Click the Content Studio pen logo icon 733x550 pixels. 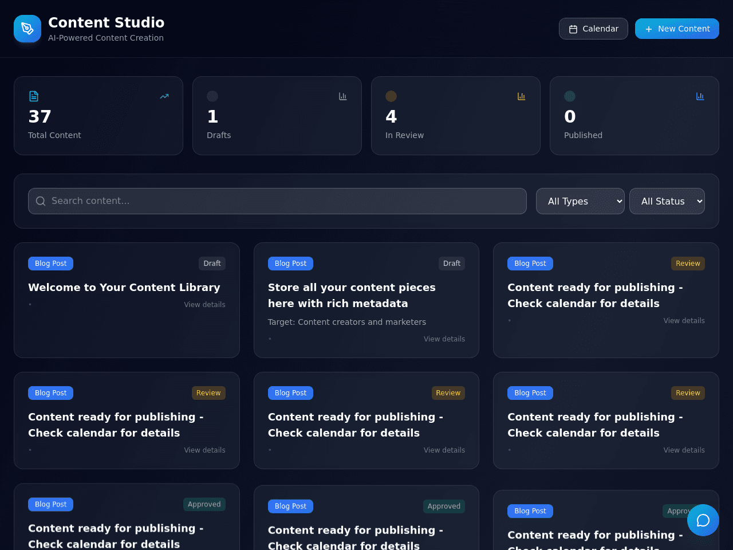[27, 29]
